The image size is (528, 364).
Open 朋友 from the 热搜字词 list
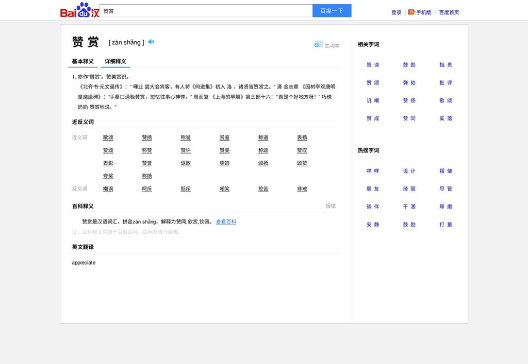click(x=372, y=188)
